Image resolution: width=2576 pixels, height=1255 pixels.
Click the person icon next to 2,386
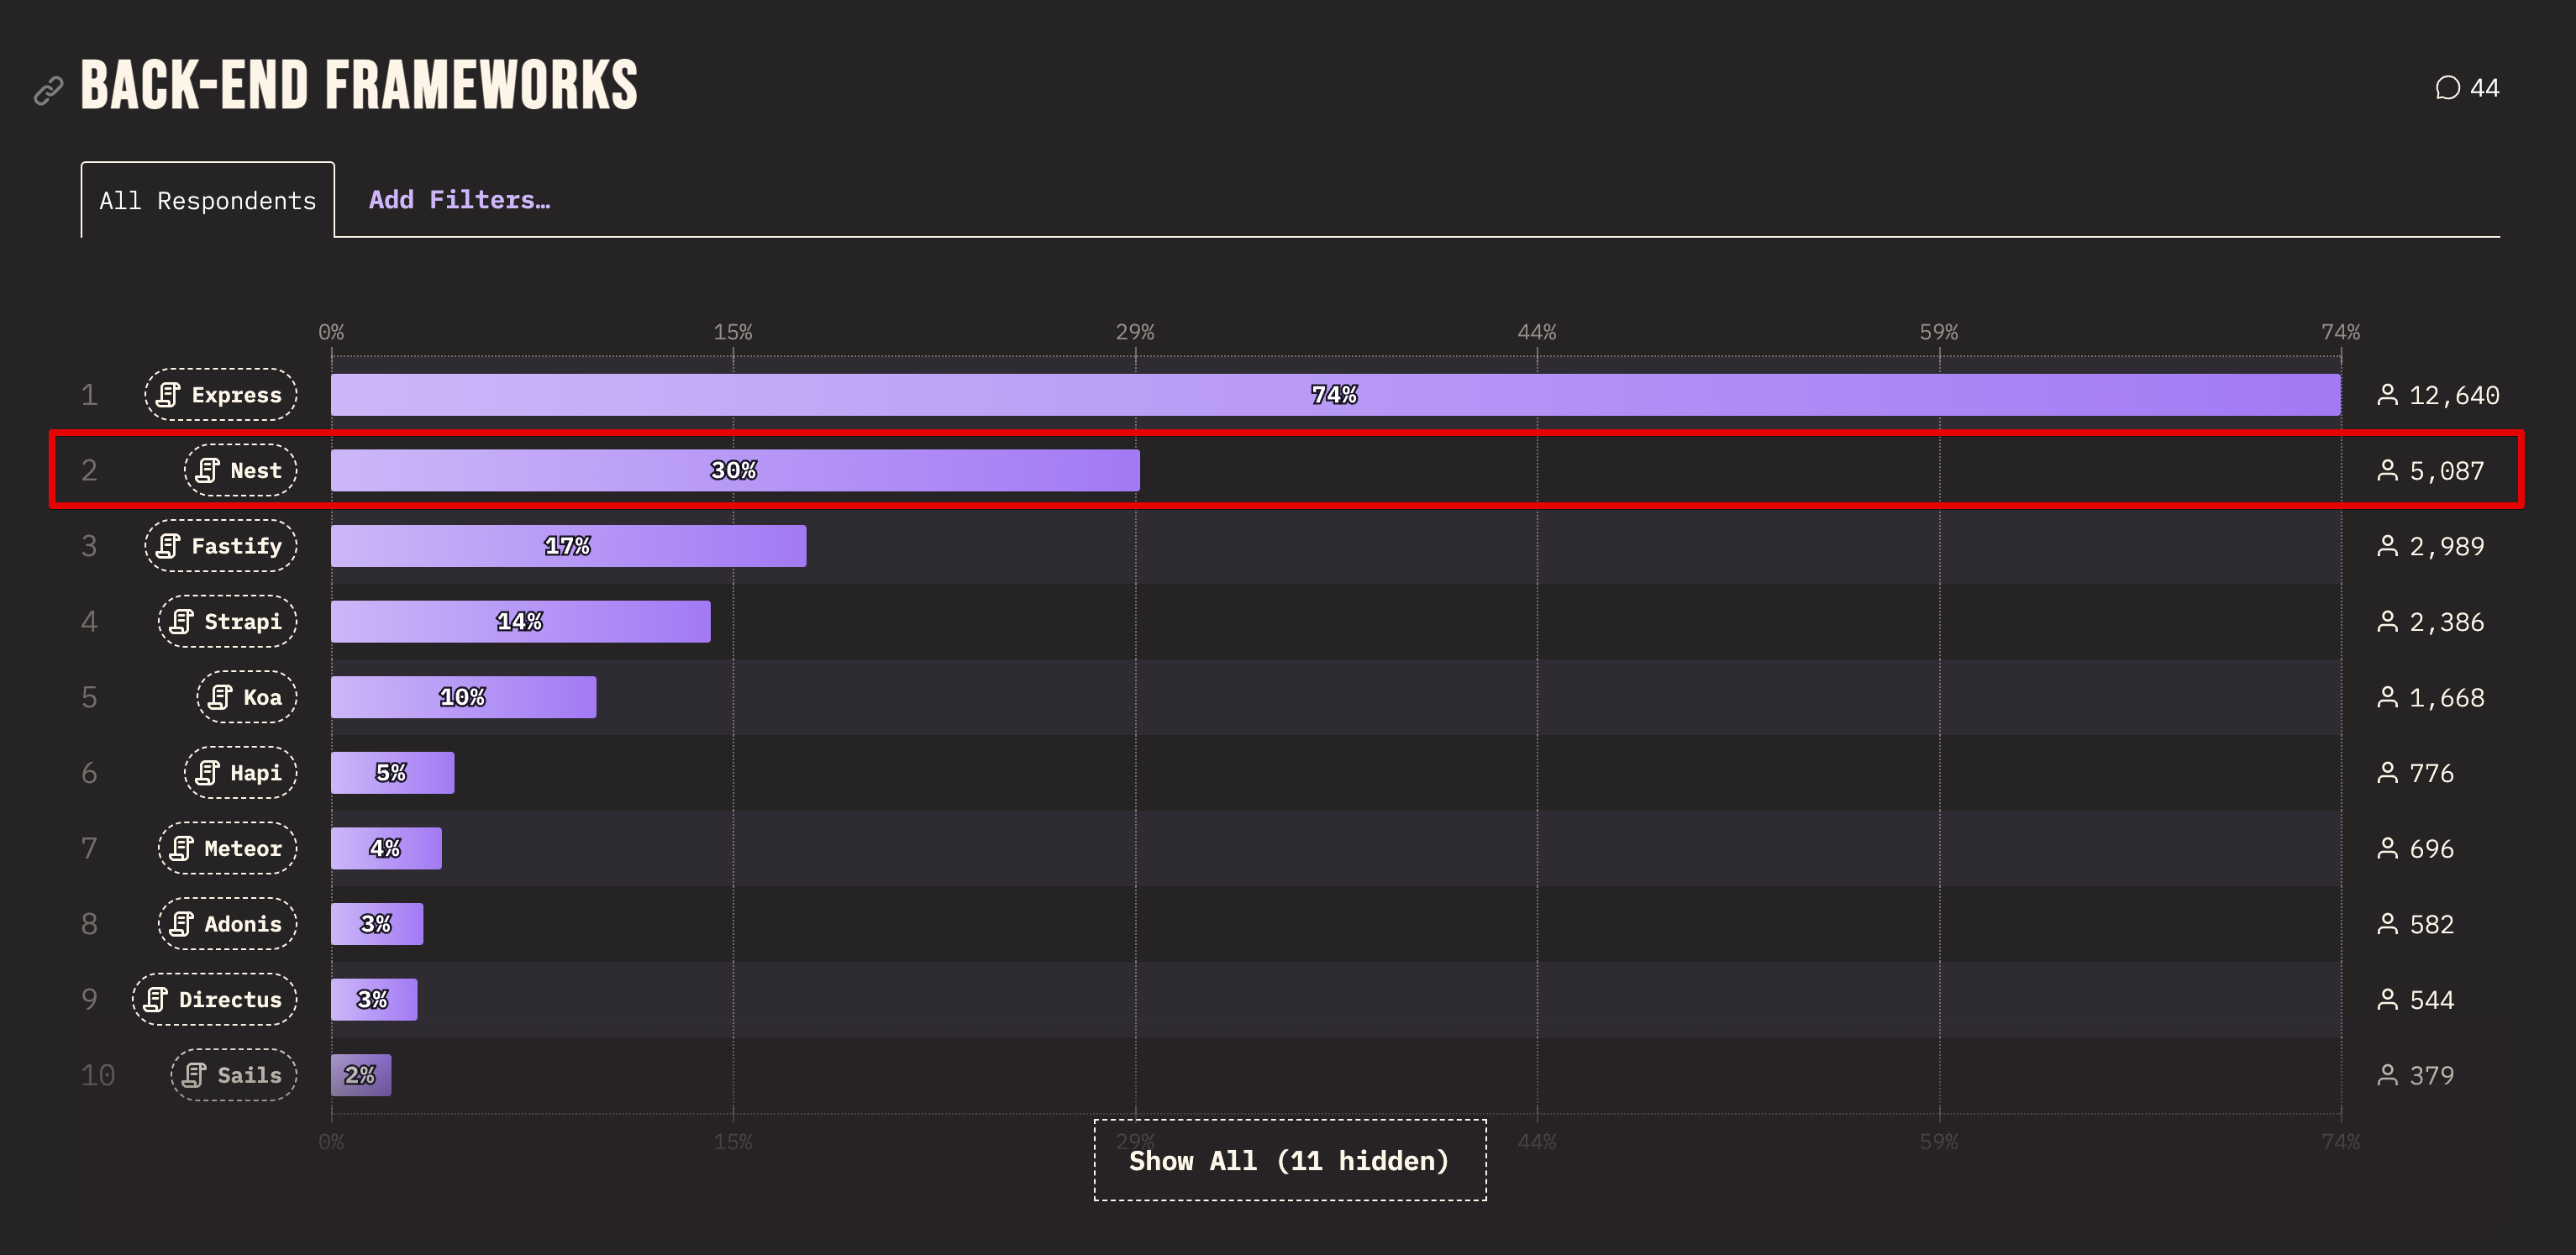click(2387, 622)
